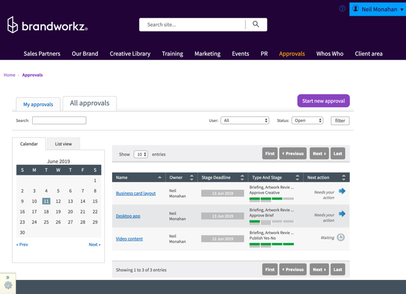Image resolution: width=406 pixels, height=294 pixels.
Task: Open the PR menu item
Action: (x=264, y=54)
